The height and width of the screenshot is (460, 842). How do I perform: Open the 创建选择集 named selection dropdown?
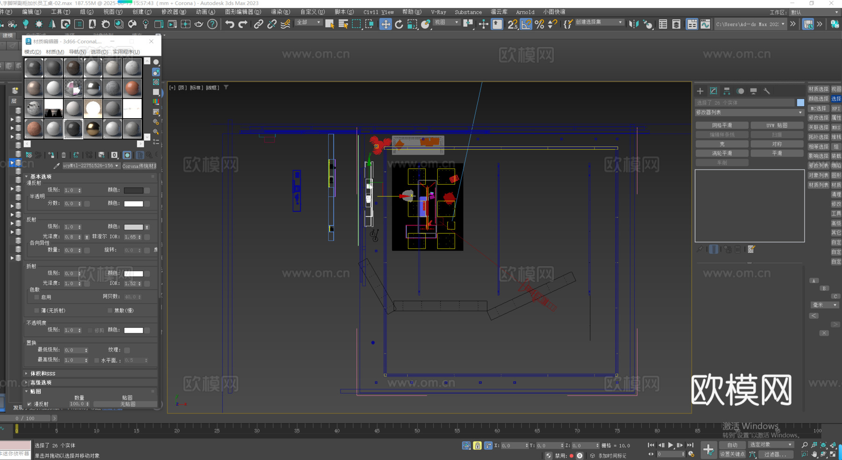coord(599,22)
